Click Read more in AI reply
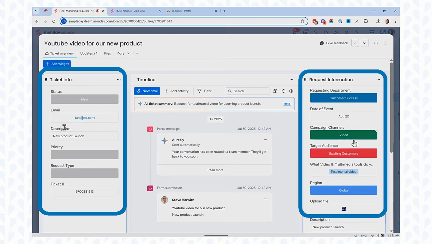 coord(215,170)
